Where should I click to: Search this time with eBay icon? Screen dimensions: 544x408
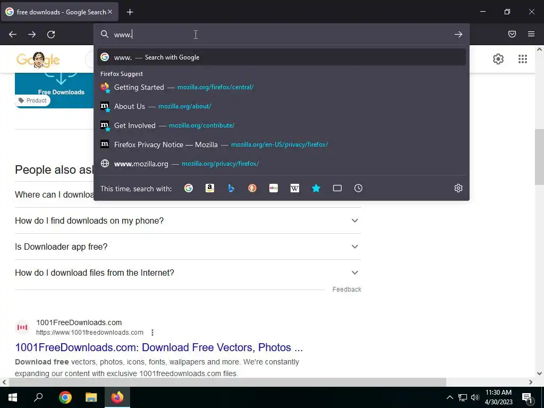(274, 188)
